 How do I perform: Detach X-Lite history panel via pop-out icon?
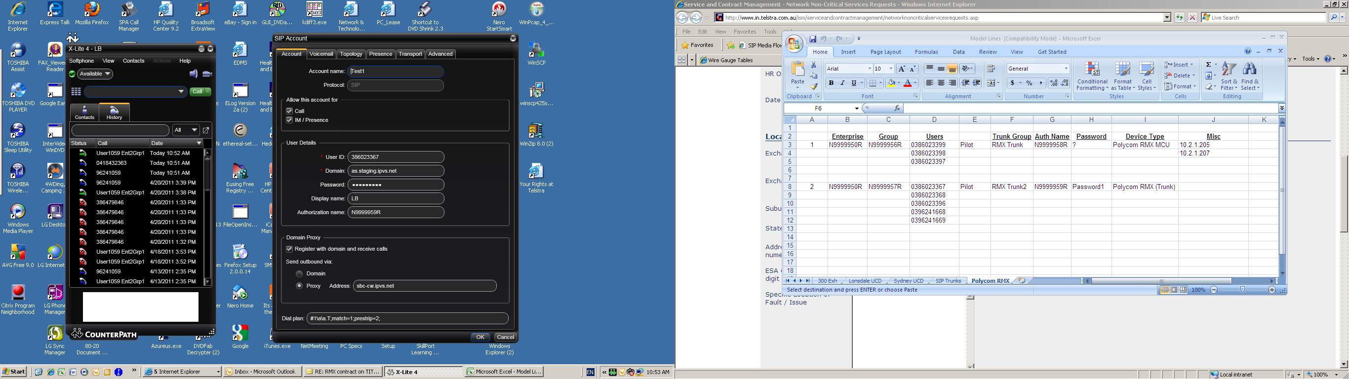pyautogui.click(x=206, y=130)
